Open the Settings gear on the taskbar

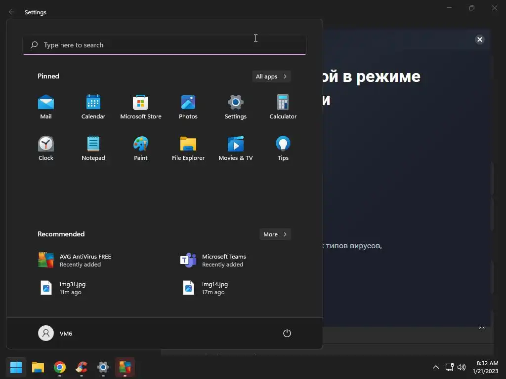(x=103, y=367)
